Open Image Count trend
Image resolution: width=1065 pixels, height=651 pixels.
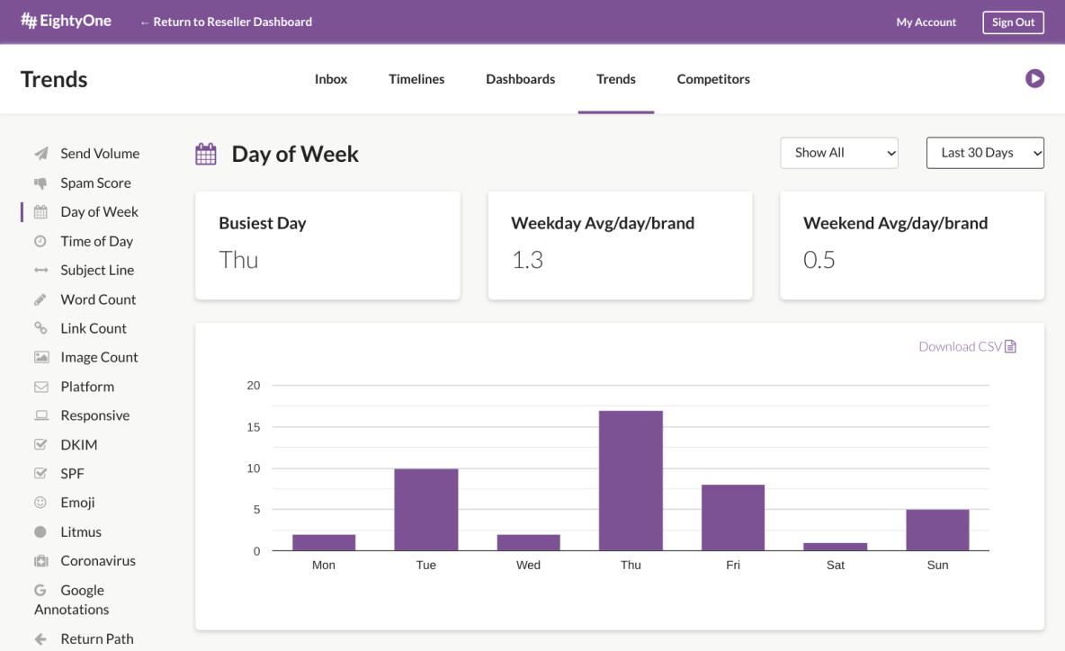coord(99,358)
